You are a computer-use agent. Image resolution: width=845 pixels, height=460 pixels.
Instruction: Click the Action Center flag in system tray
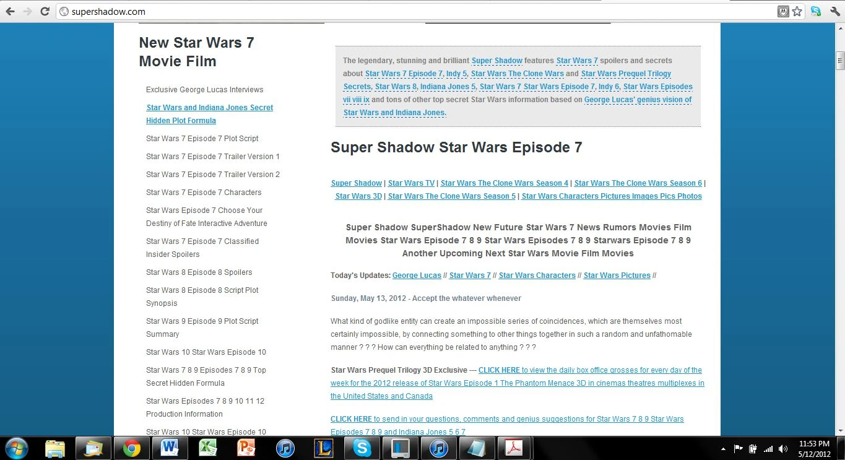tap(738, 449)
